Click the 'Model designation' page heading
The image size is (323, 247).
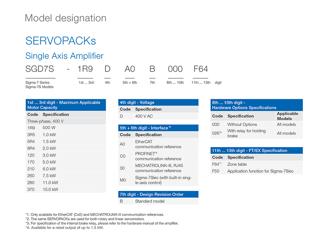click(65, 18)
